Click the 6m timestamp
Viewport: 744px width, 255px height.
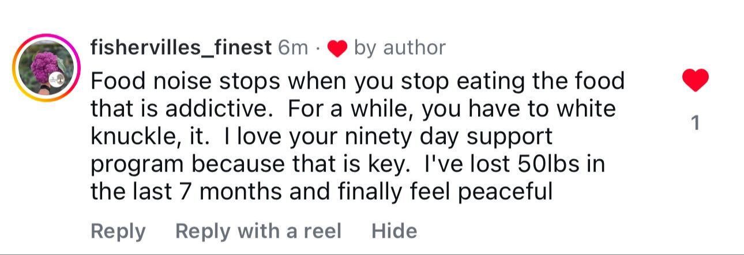(x=293, y=48)
